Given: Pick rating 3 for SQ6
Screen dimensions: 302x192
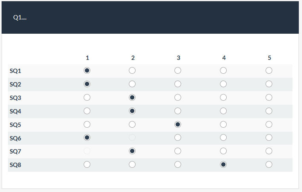Looking at the screenshot, I should [178, 138].
